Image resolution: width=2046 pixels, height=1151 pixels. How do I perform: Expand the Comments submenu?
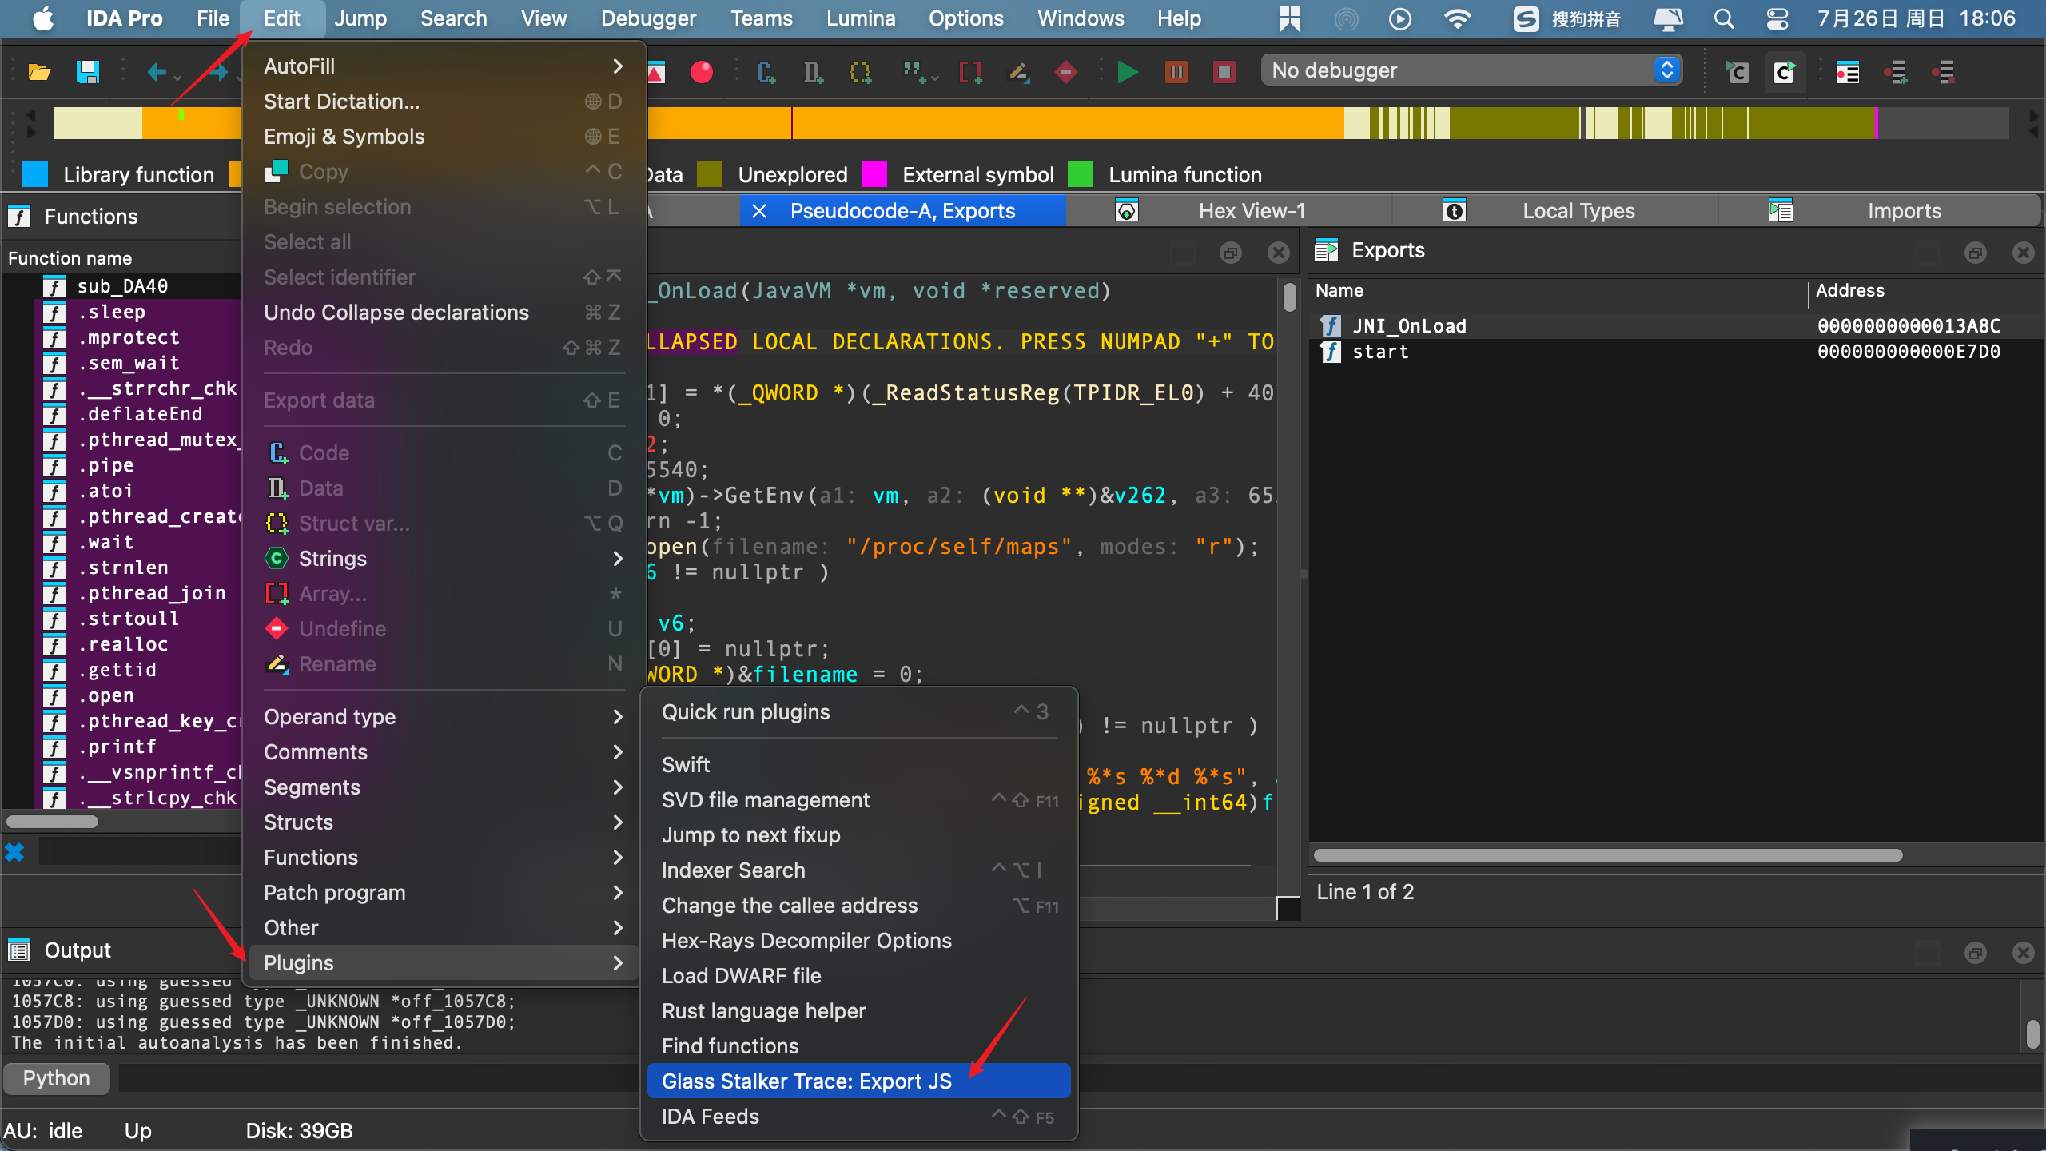(x=444, y=752)
